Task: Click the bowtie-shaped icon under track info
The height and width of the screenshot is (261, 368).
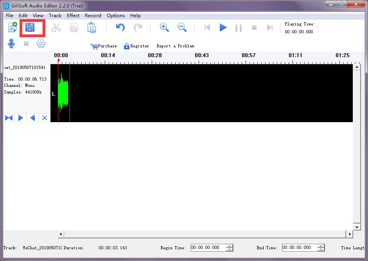Action: click(x=9, y=118)
